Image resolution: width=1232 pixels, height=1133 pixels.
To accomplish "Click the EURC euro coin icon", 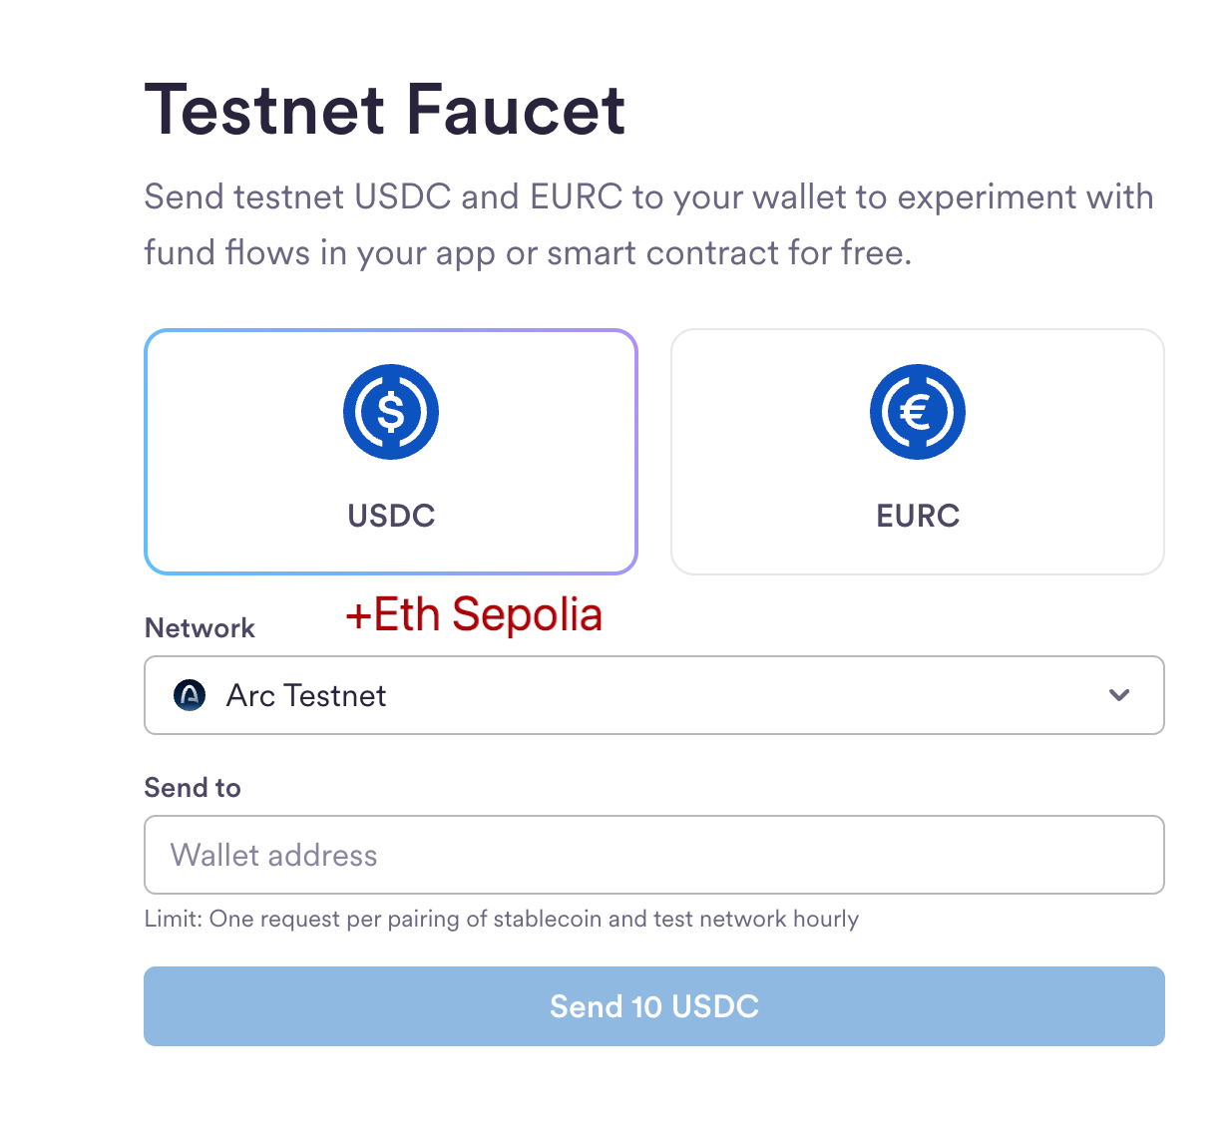I will click(917, 412).
